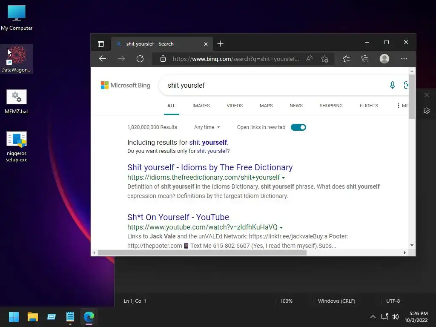This screenshot has width=436, height=327.
Task: Open Notepad settings gear icon
Action: (427, 111)
